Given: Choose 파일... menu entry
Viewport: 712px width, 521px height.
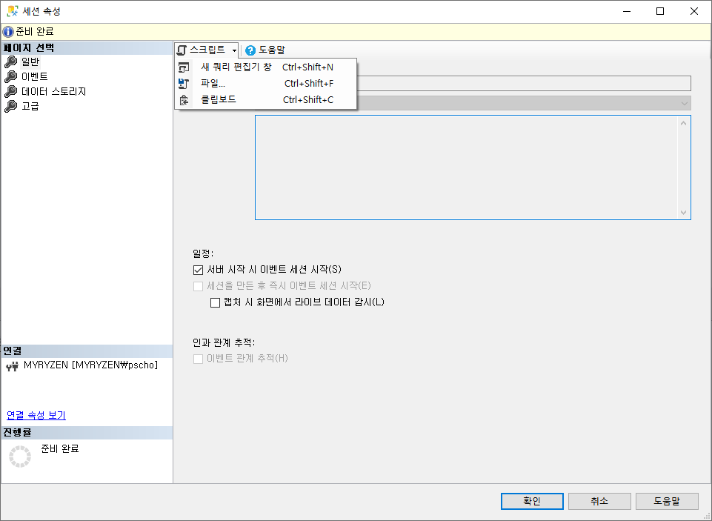Looking at the screenshot, I should 266,83.
